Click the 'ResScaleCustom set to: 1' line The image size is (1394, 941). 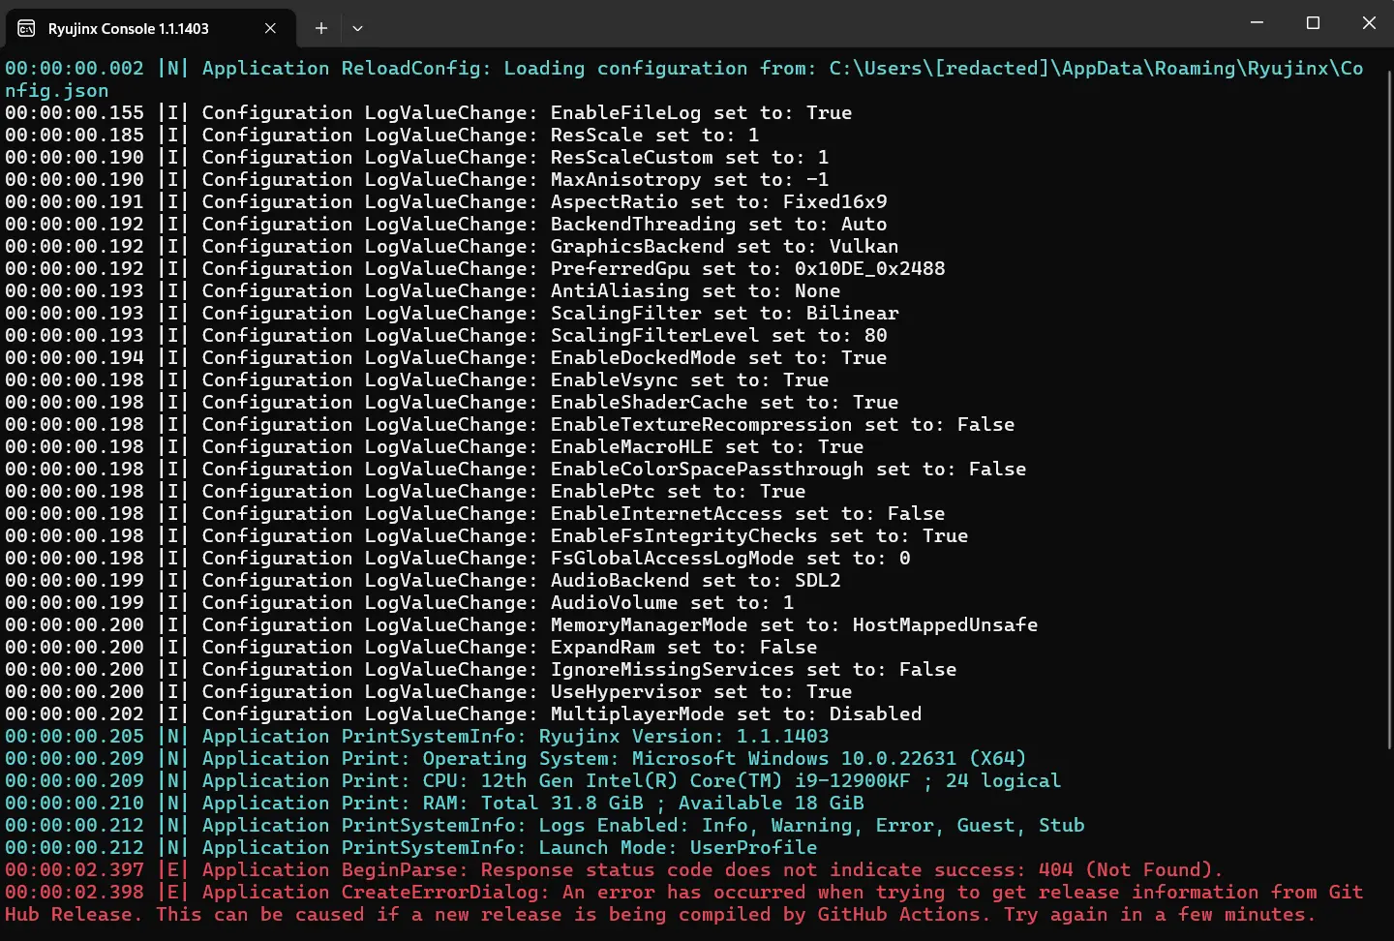point(417,157)
